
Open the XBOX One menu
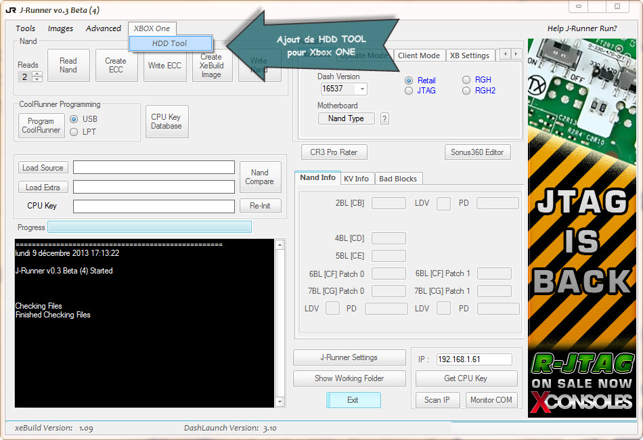click(152, 28)
